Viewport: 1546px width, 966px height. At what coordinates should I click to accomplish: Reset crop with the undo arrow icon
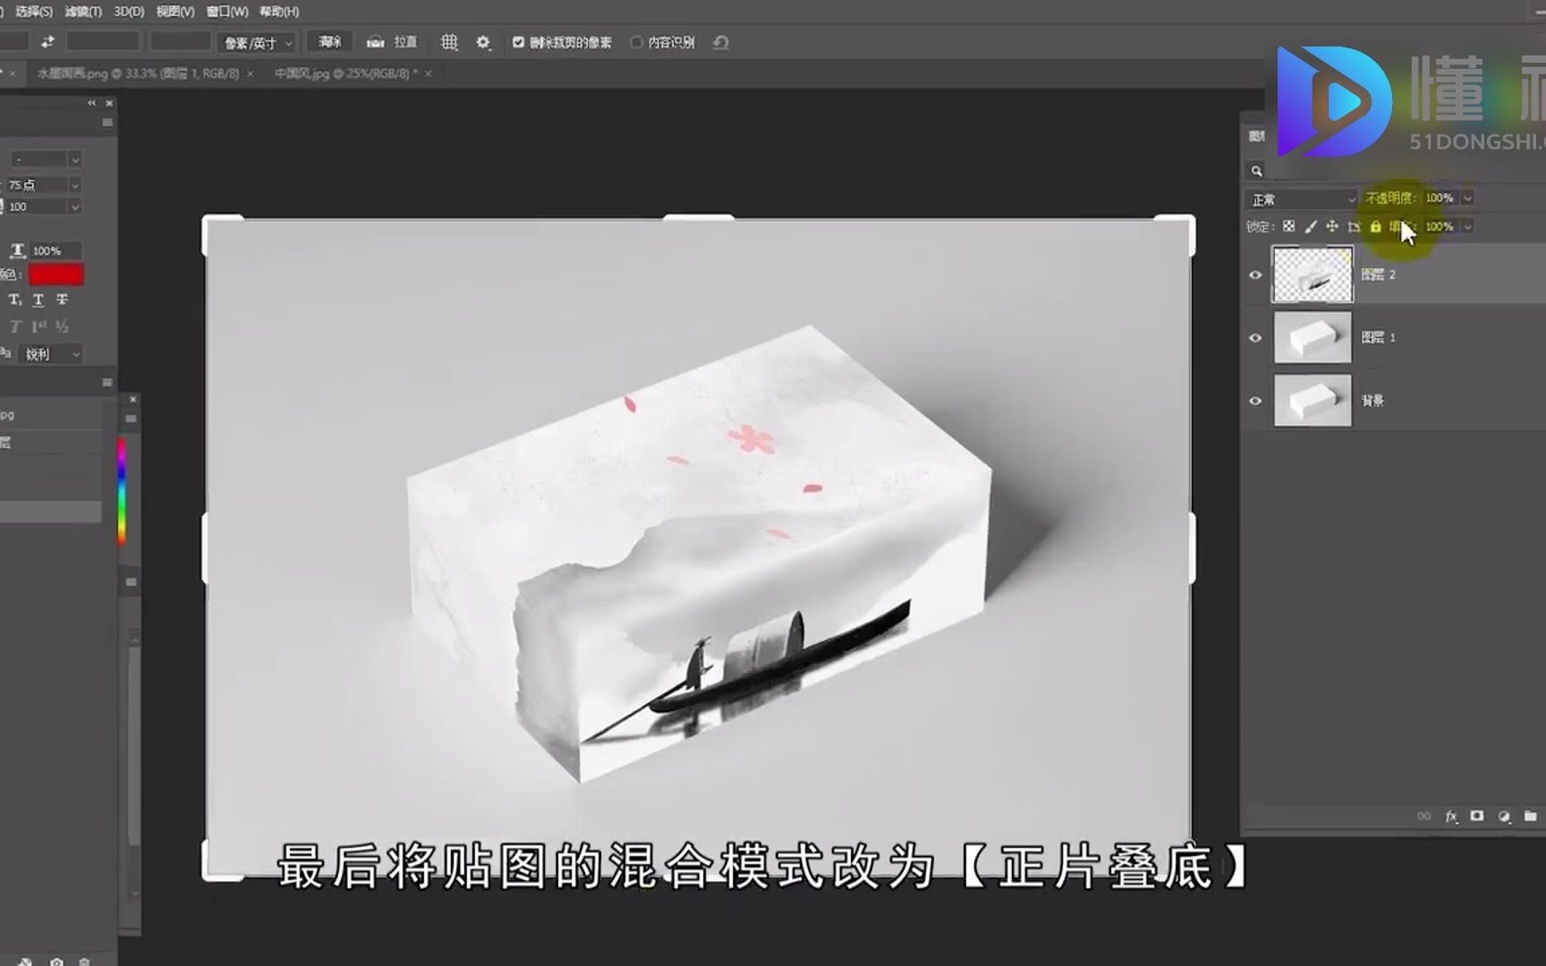720,42
